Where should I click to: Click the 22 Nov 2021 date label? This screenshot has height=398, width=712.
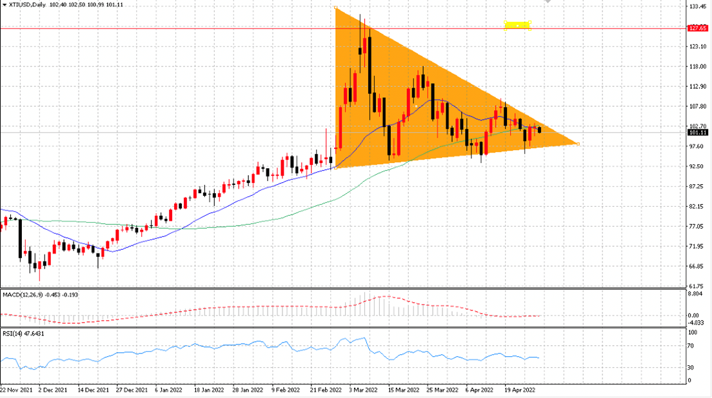[16, 390]
